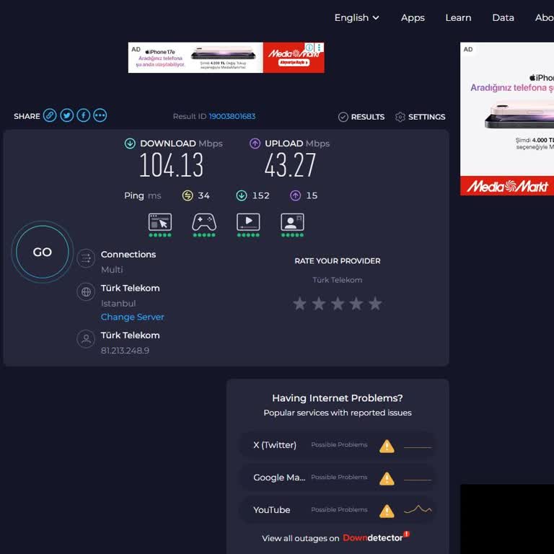Rate provider two stars
The image size is (554, 554).
click(319, 304)
